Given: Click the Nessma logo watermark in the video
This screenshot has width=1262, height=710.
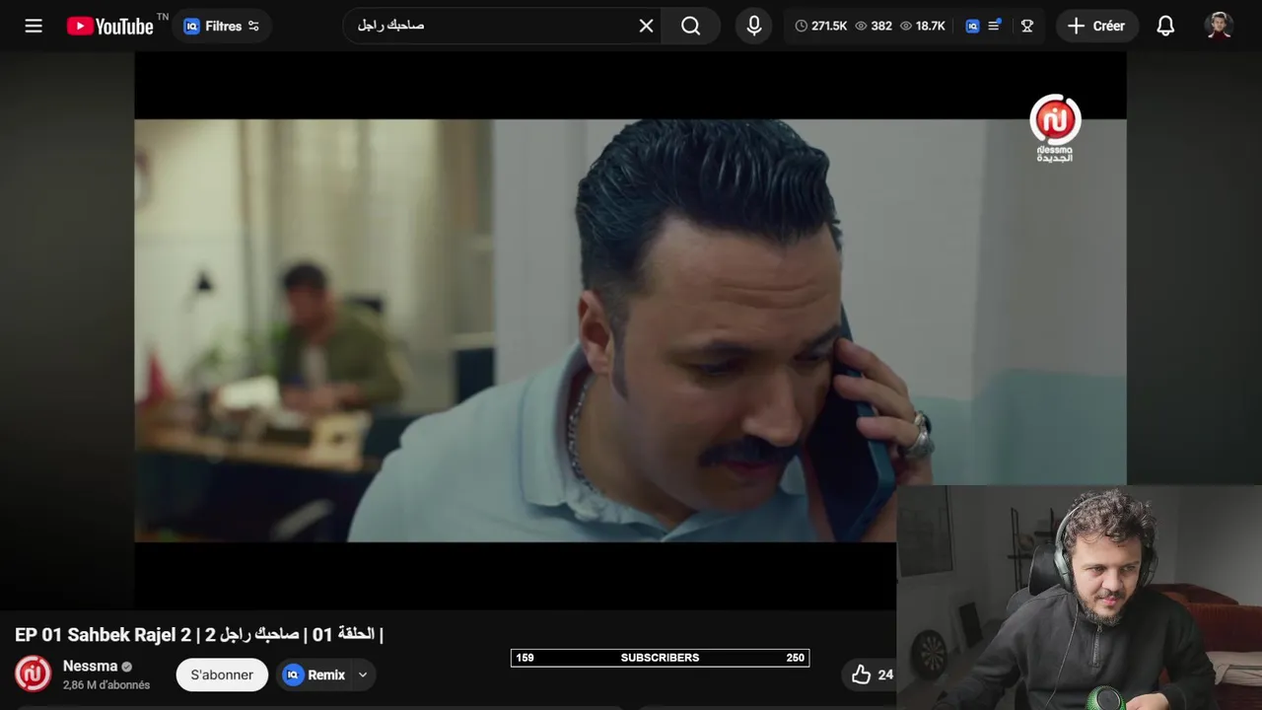Looking at the screenshot, I should (1055, 128).
